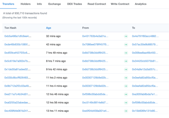Select the Transfers tab

pyautogui.click(x=8, y=4)
